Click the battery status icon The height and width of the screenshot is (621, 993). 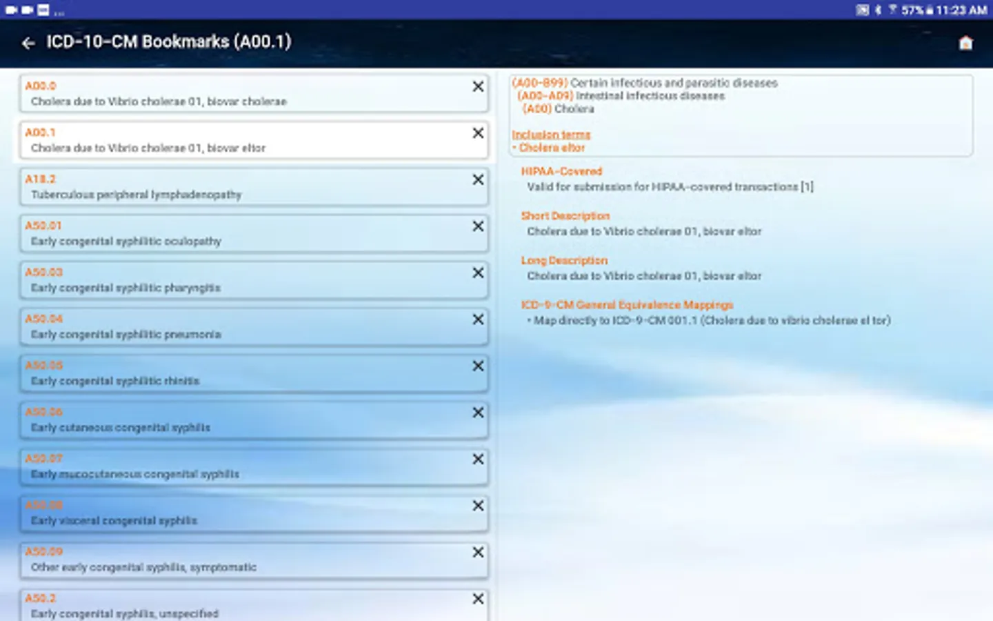coord(929,10)
